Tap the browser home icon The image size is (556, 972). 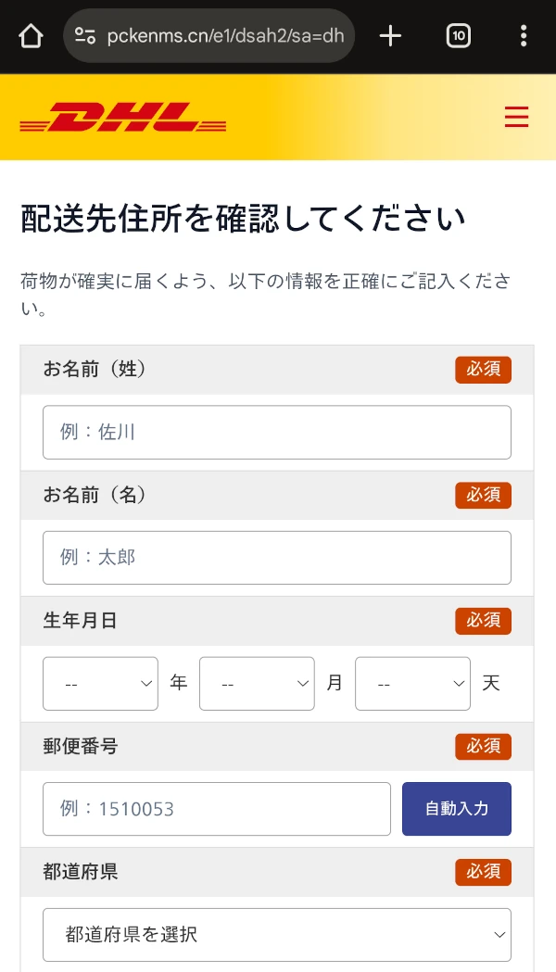31,36
